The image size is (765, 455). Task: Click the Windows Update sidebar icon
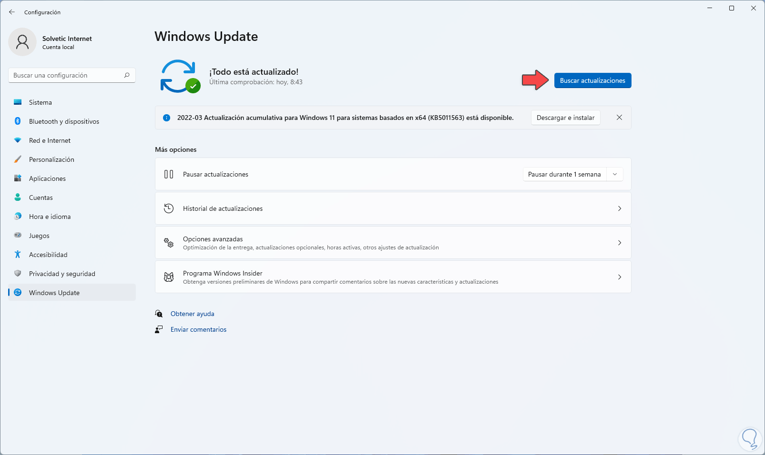(18, 293)
